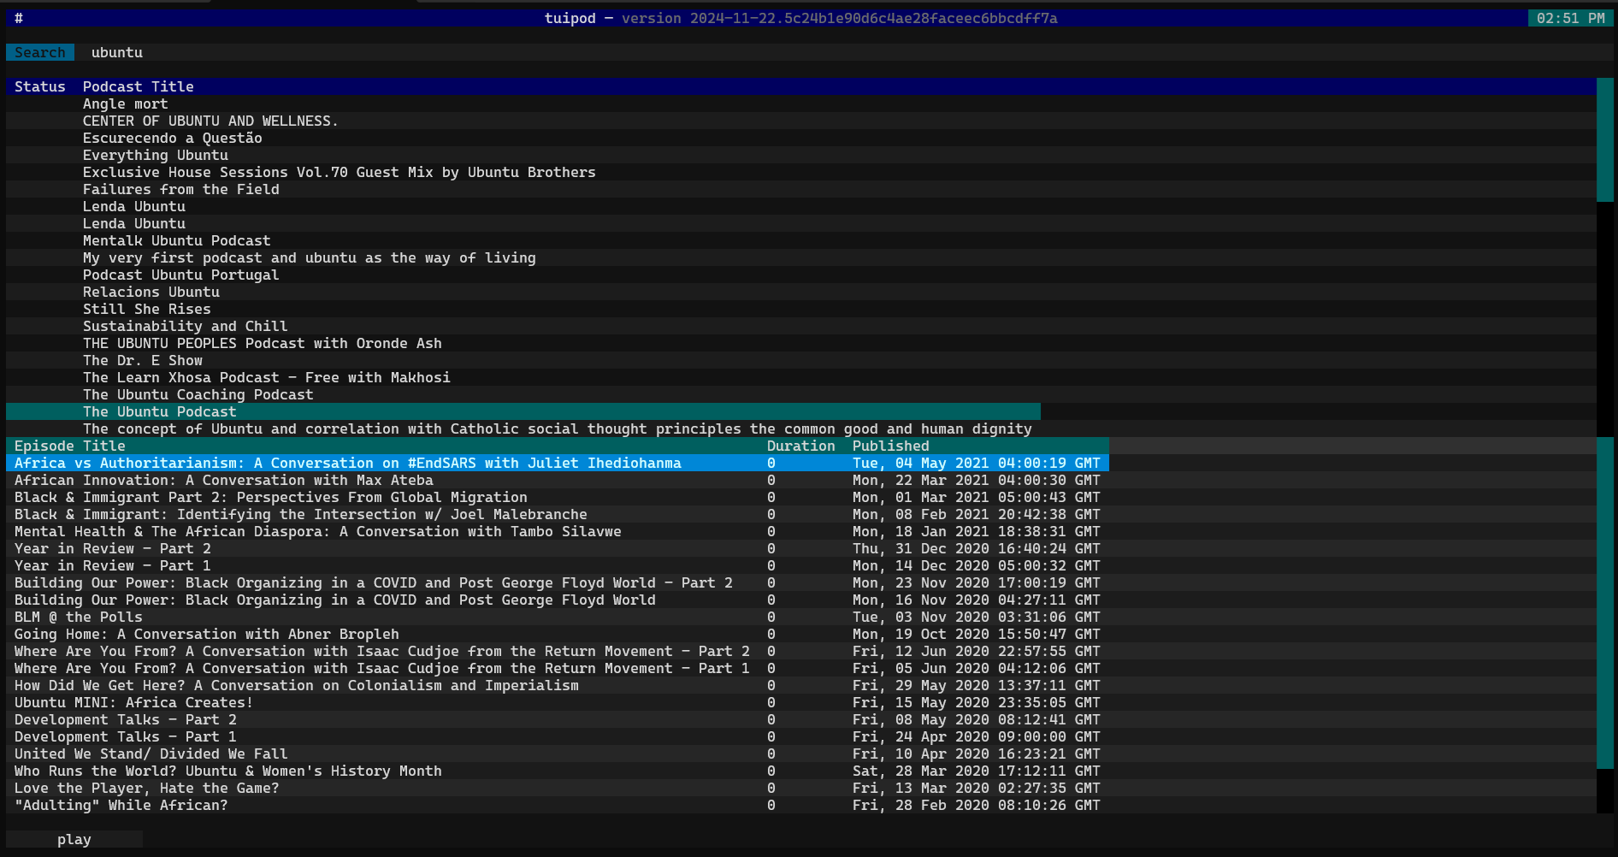This screenshot has width=1618, height=857.
Task: Click the Published column header
Action: click(x=891, y=446)
